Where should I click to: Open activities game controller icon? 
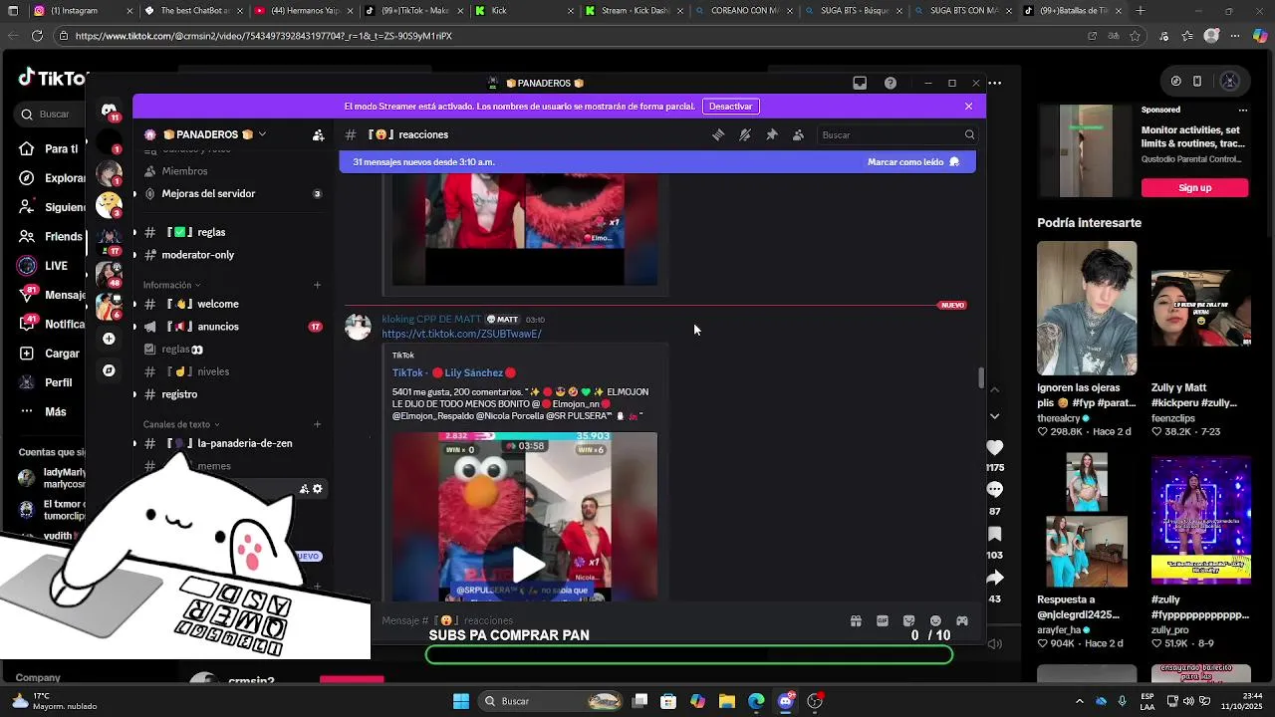coord(962,620)
